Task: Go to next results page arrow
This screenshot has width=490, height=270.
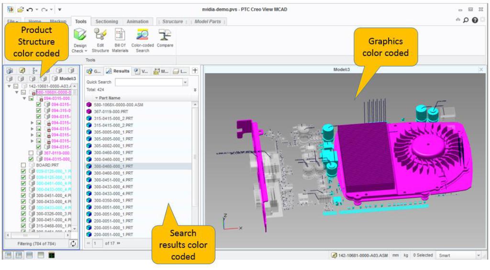Action: point(119,243)
